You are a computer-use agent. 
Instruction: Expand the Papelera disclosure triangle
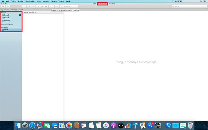1,21
